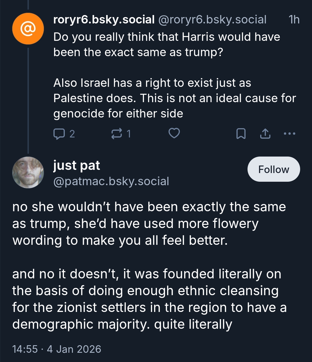Open the post asking about Harris and trump
Image resolution: width=312 pixels, height=362 pixels.
point(167,45)
